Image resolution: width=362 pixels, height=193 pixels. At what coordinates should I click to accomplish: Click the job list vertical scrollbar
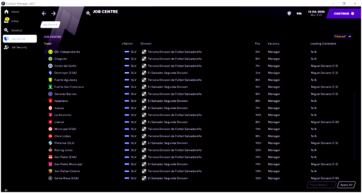pos(355,126)
